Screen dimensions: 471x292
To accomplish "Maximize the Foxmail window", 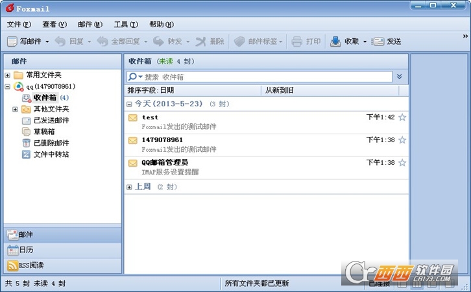I will coord(433,5).
